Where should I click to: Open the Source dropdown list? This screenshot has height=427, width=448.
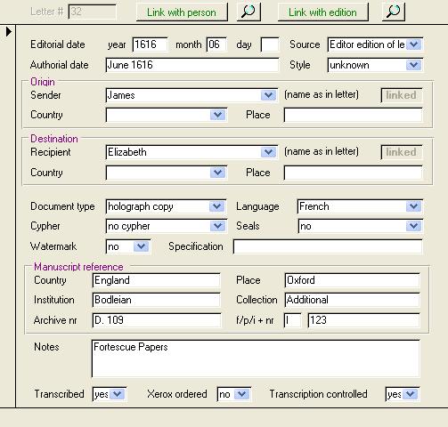414,44
